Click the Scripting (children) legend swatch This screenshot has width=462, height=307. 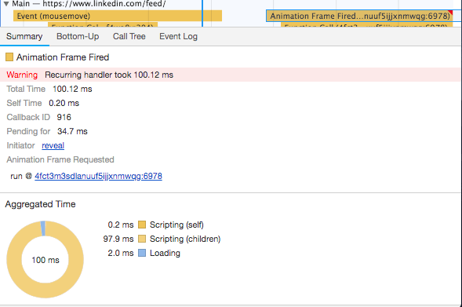click(x=142, y=239)
